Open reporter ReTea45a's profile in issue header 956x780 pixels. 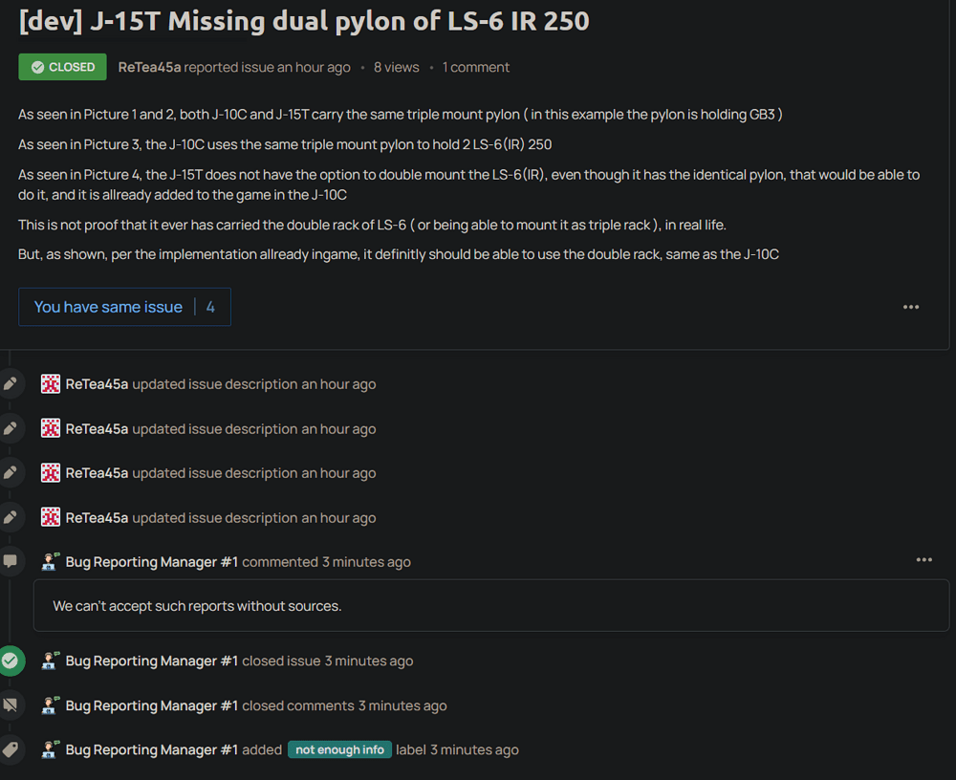tap(149, 67)
